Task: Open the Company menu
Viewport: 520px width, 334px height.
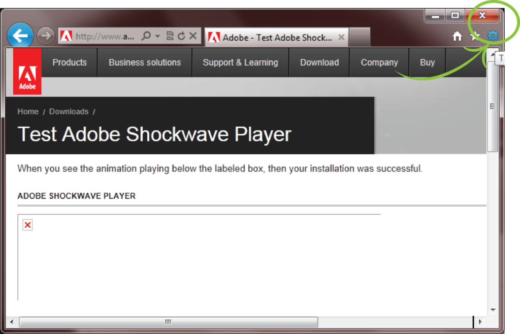Action: (379, 62)
